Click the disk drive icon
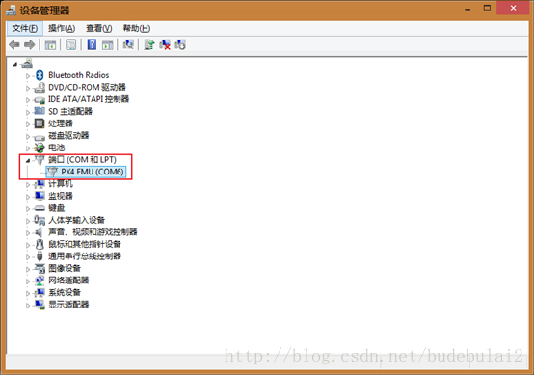 [x=40, y=137]
